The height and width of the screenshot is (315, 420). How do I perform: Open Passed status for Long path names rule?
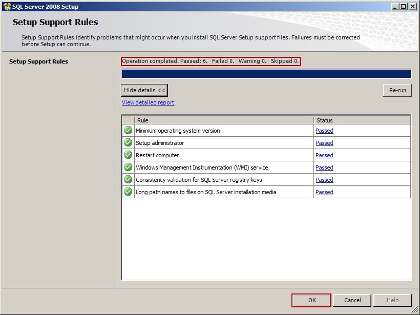point(324,192)
